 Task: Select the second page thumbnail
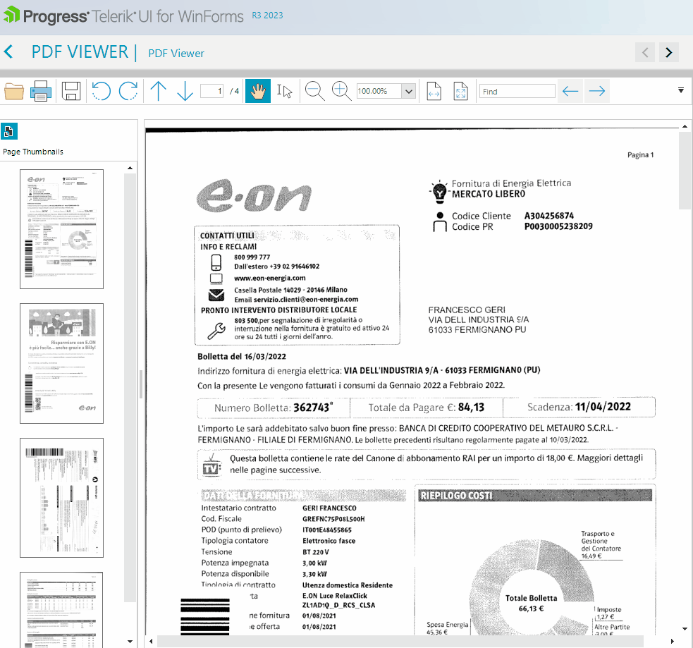(61, 363)
